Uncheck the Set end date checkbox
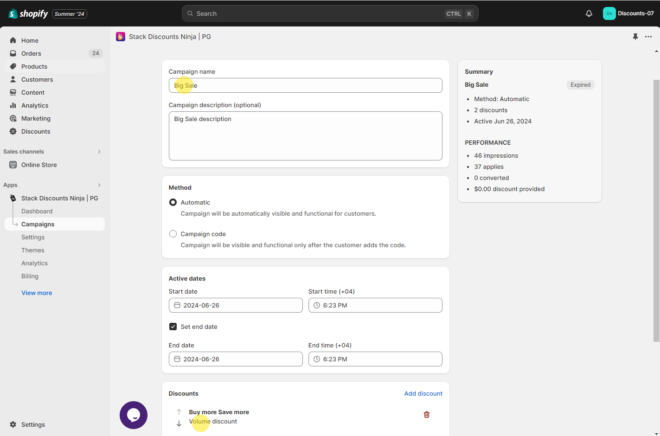660x436 pixels. (173, 327)
